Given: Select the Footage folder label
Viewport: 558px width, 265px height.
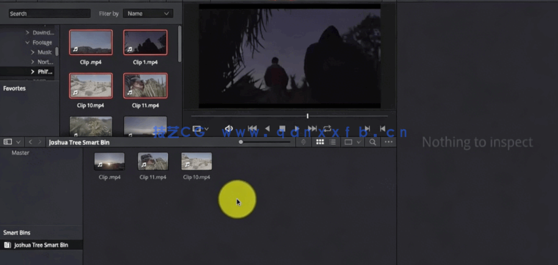Looking at the screenshot, I should (x=42, y=42).
